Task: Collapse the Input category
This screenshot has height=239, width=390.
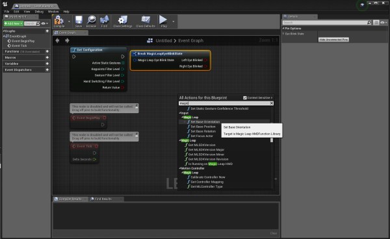Action: pyautogui.click(x=180, y=113)
